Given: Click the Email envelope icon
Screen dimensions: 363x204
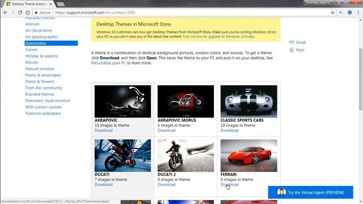Looking at the screenshot, I should pyautogui.click(x=292, y=42).
